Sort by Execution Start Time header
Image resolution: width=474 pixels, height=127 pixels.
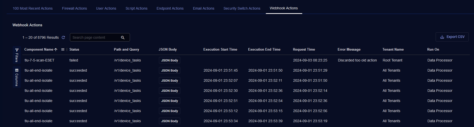[x=220, y=50]
